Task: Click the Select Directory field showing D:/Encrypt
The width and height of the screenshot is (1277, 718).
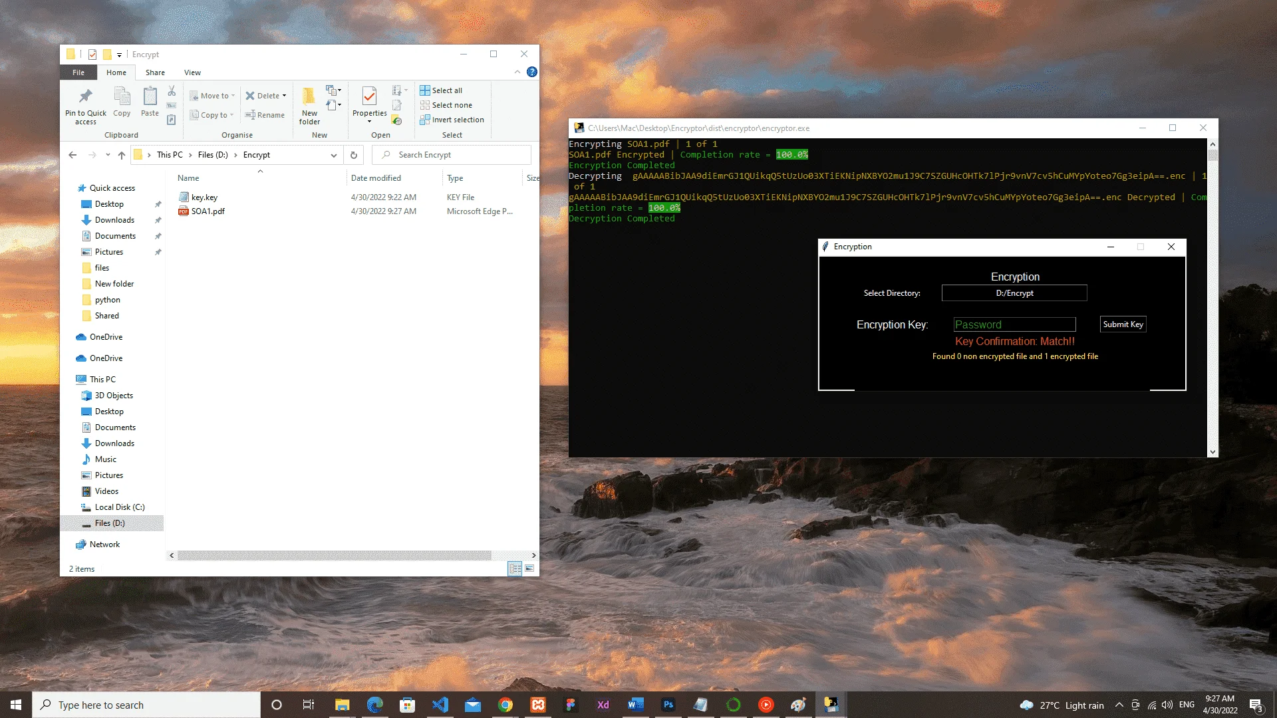Action: 1014,293
